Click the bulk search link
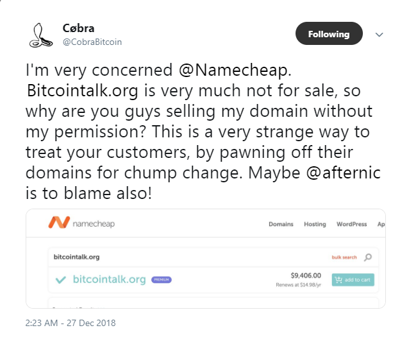Image resolution: width=409 pixels, height=337 pixels. coord(344,257)
